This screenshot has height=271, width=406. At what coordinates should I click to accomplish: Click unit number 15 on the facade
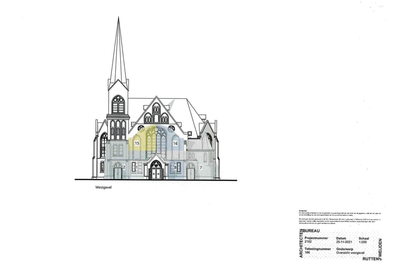tap(137, 143)
